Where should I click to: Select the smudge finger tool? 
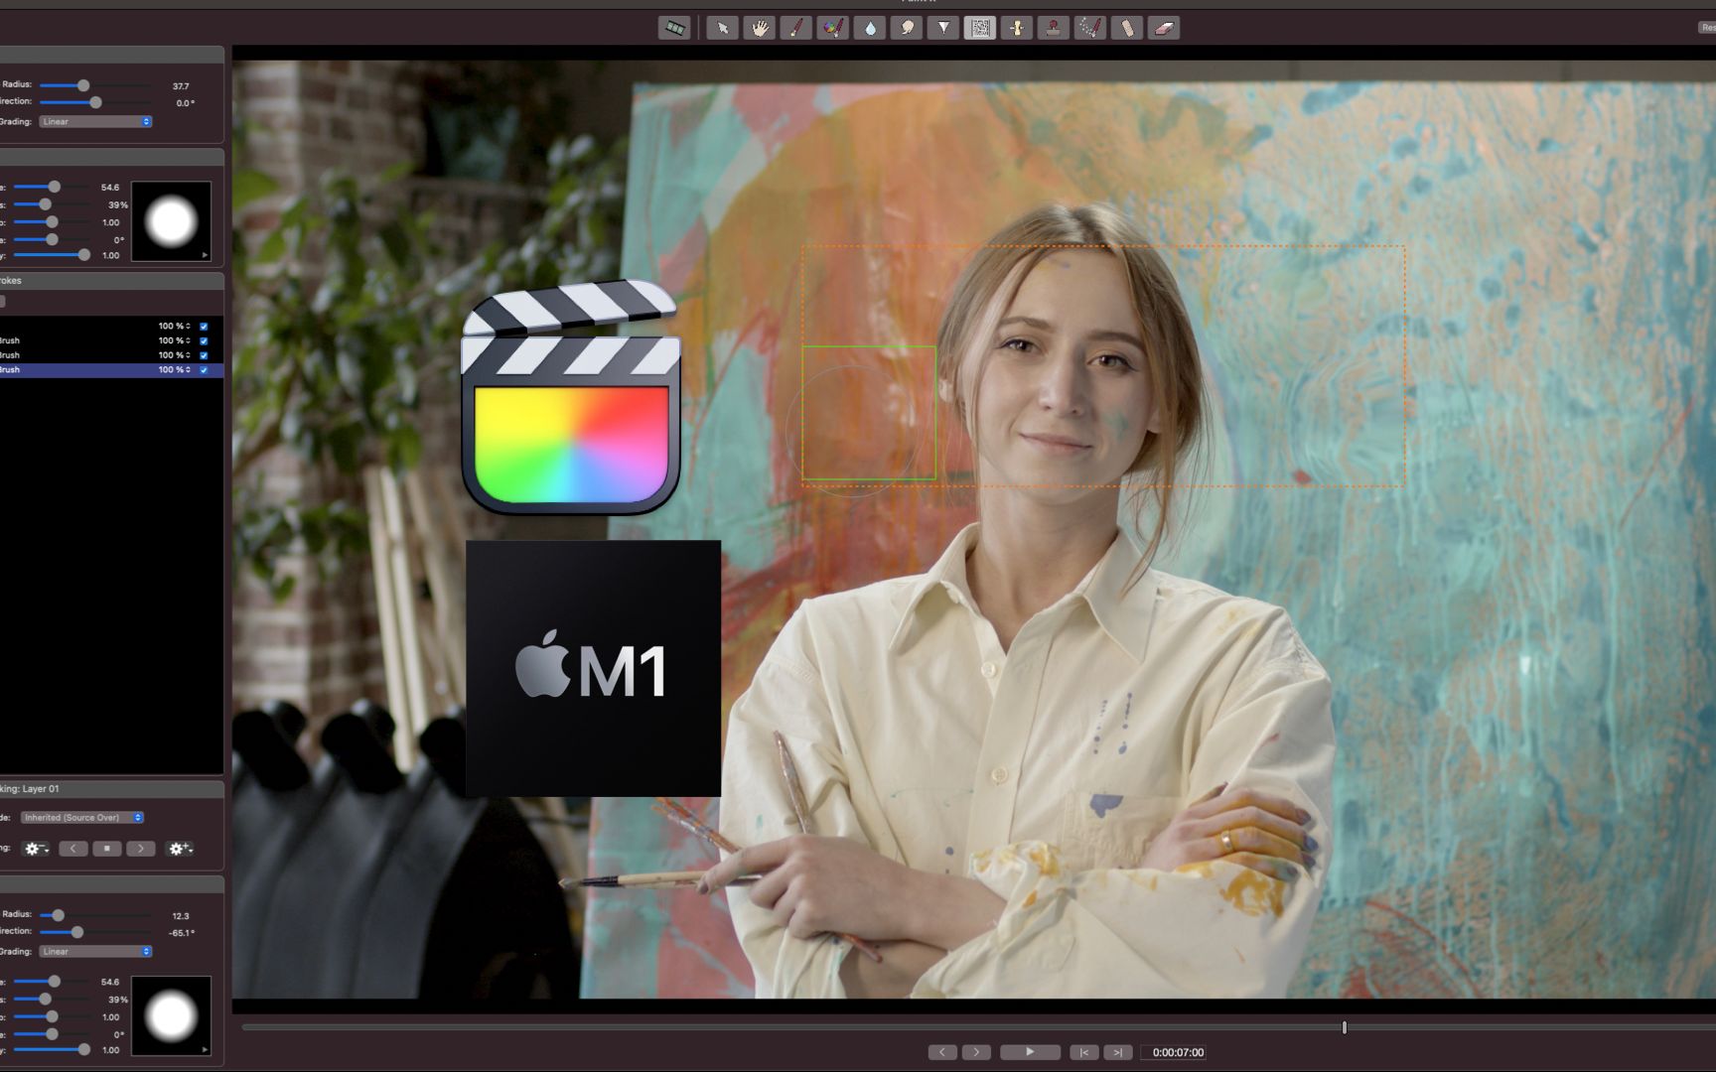907,28
